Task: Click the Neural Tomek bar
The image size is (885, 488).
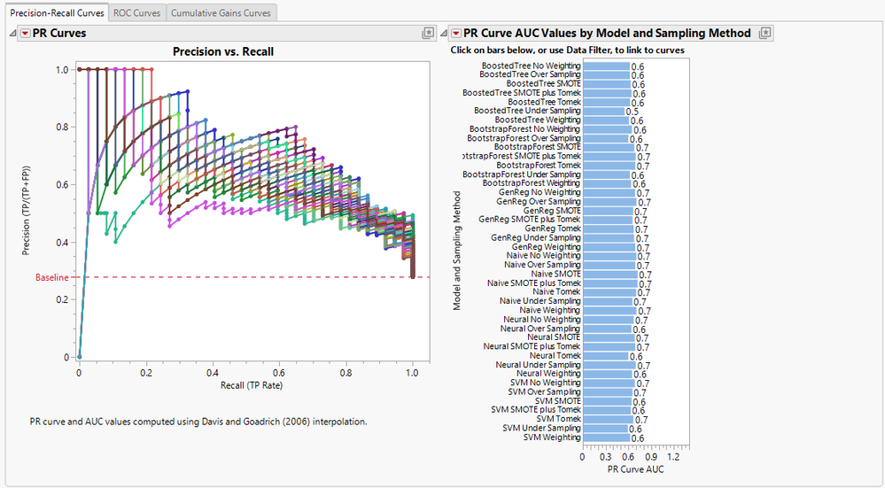Action: (x=606, y=355)
